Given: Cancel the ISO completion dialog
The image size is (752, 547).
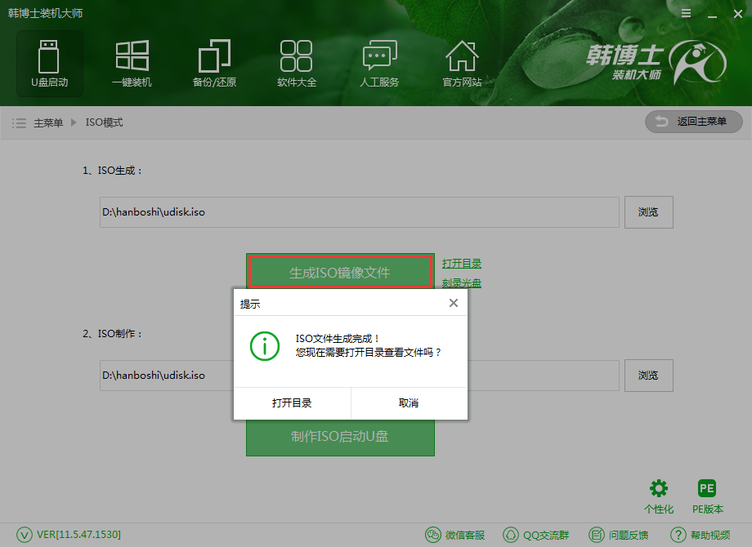Looking at the screenshot, I should click(x=409, y=402).
